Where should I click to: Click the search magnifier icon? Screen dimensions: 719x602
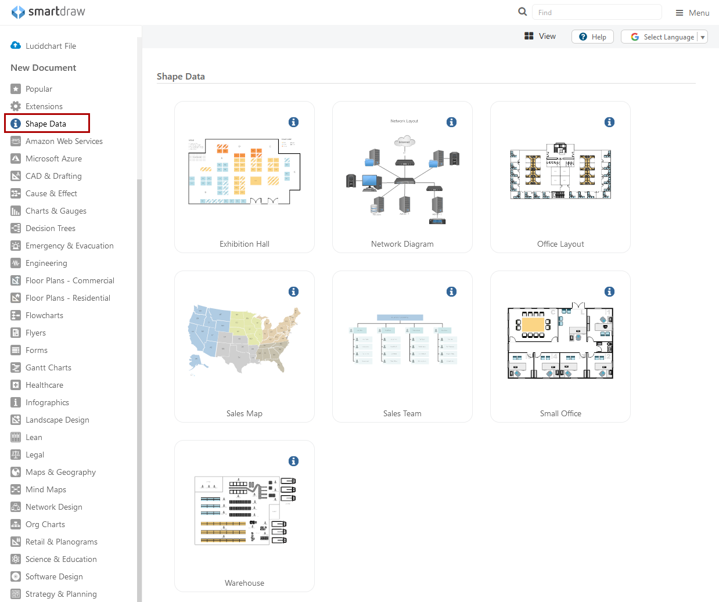[522, 12]
